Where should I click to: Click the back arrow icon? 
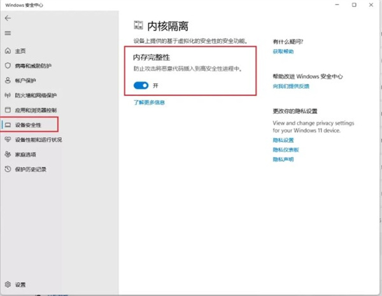click(8, 18)
